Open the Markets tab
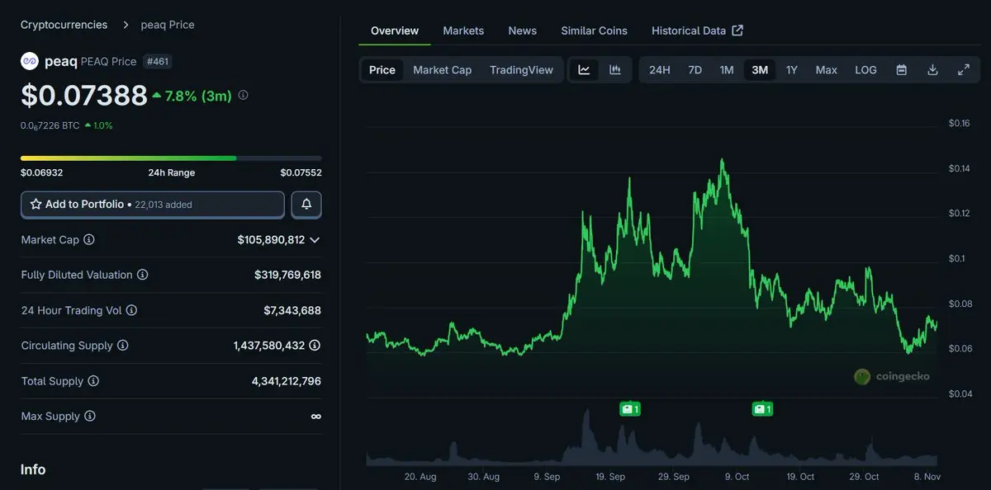 [x=463, y=31]
